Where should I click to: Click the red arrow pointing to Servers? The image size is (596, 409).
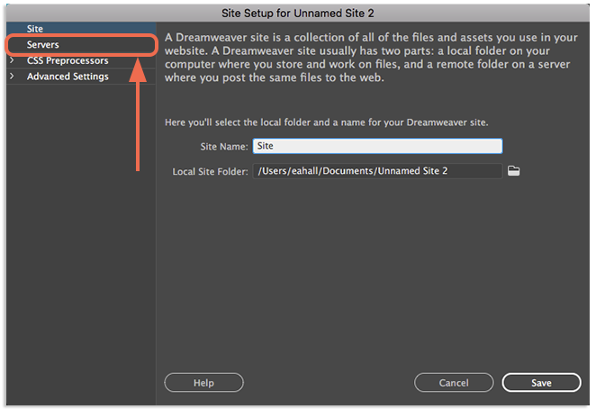[138, 114]
